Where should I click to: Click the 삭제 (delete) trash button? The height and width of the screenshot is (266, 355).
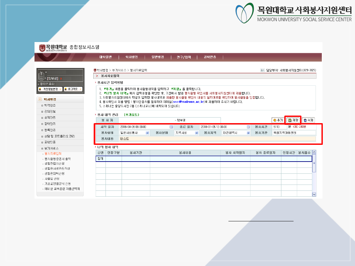pyautogui.click(x=308, y=121)
